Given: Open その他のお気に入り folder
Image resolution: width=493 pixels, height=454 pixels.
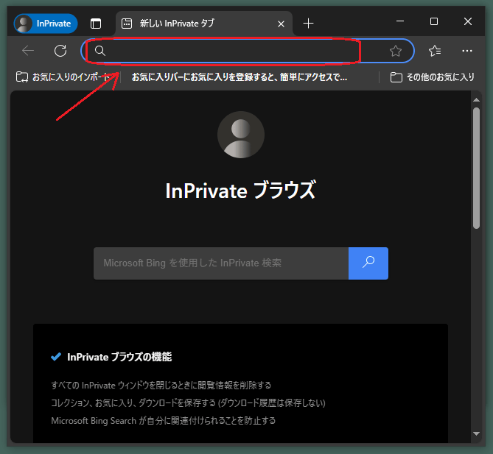Looking at the screenshot, I should pyautogui.click(x=433, y=77).
